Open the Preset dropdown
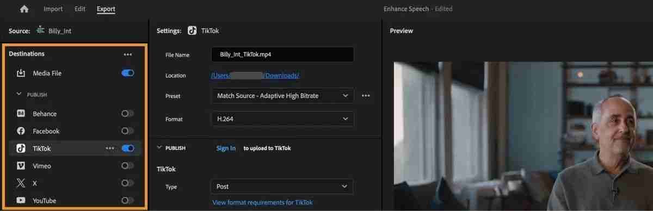Screen dimensions: 653x211 282,96
